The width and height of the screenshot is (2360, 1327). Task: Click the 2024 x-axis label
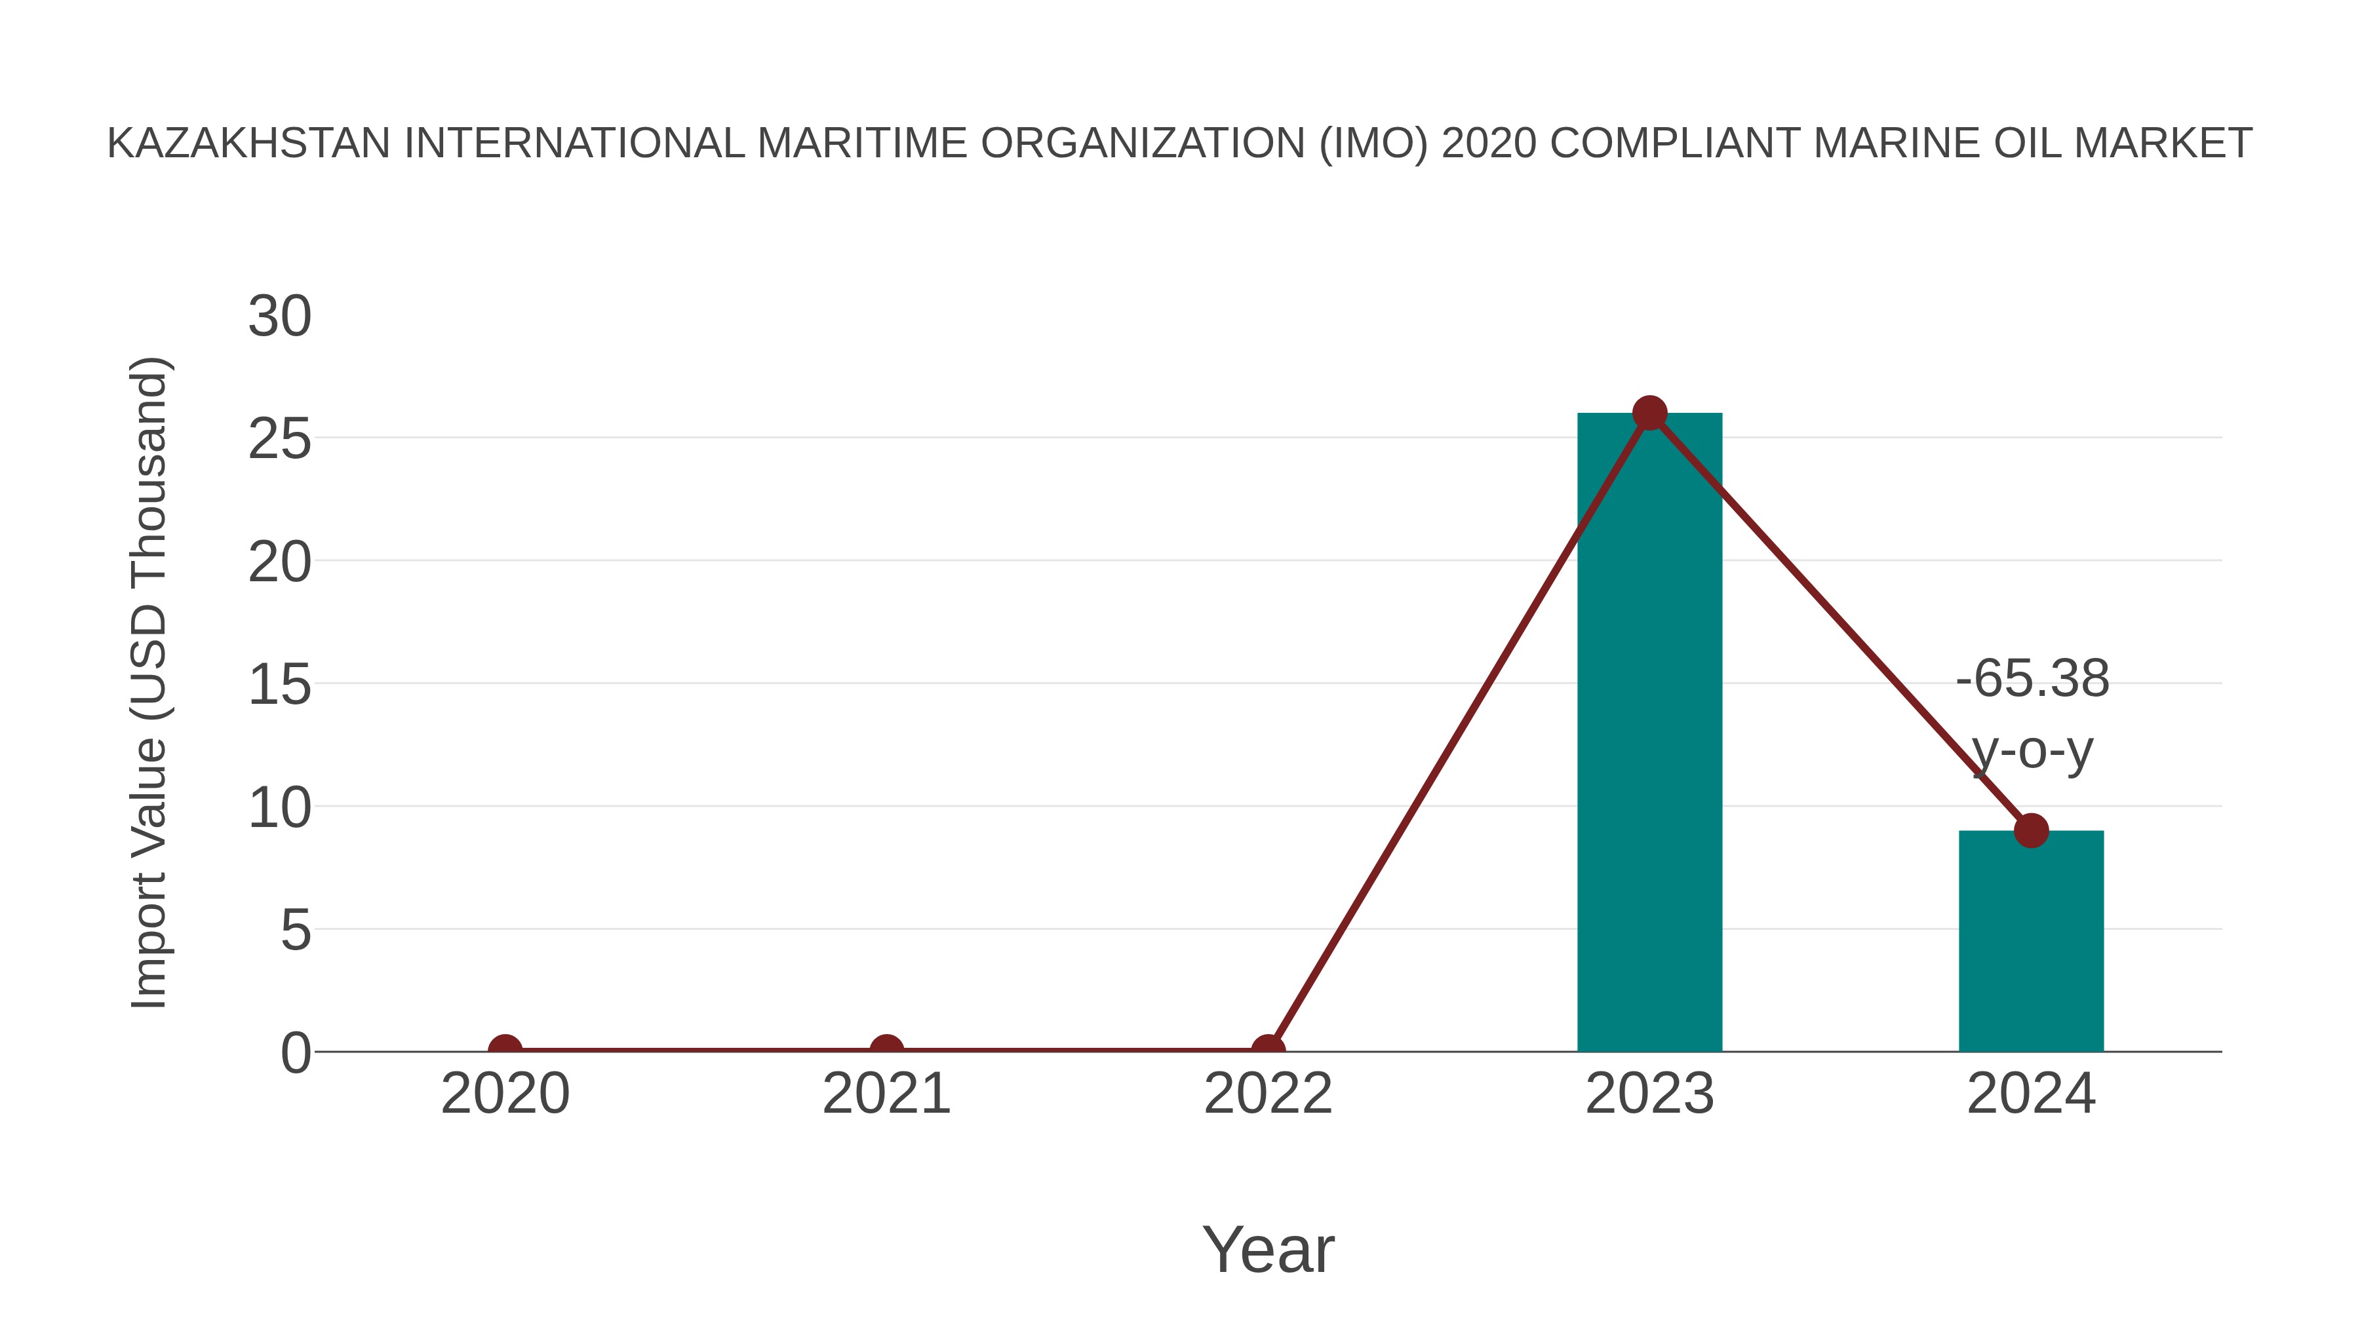click(2031, 1094)
